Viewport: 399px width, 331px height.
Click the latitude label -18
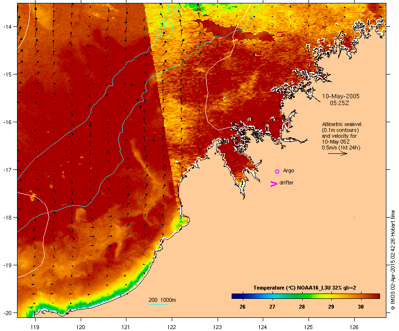tap(7, 218)
